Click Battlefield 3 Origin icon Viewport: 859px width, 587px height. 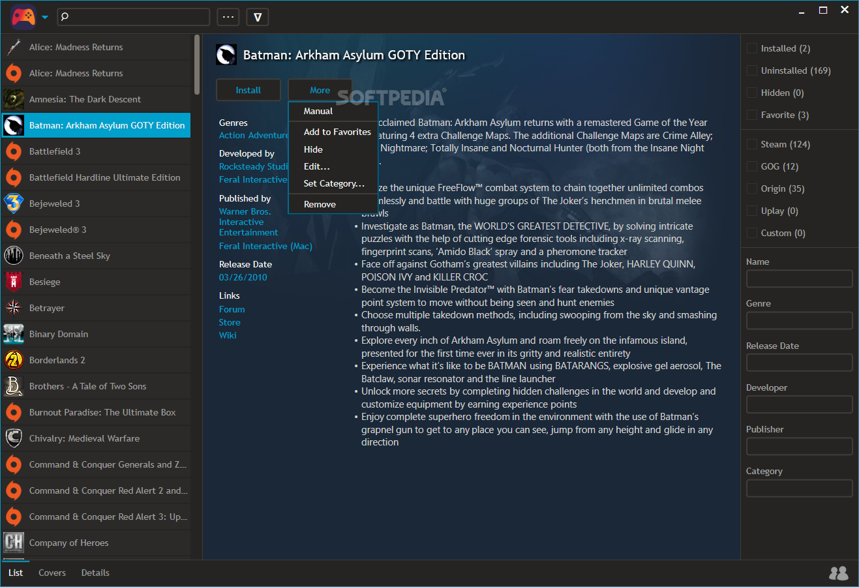pos(14,151)
